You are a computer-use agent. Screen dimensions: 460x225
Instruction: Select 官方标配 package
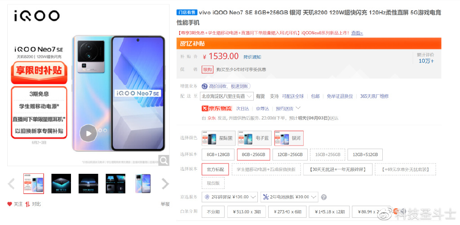(x=215, y=169)
